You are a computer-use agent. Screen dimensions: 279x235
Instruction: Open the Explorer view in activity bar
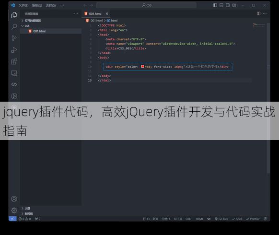14,15
